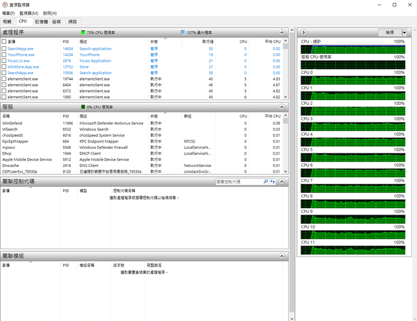Click the Music Application description text
The image size is (417, 321).
(95, 61)
